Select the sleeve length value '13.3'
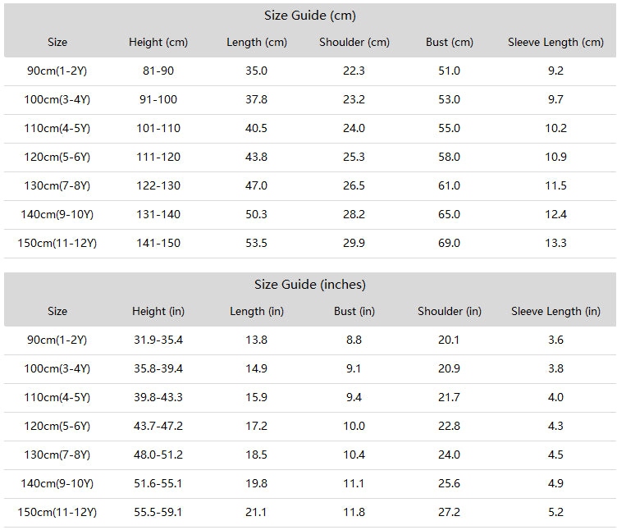This screenshot has width=617, height=530. coord(555,243)
